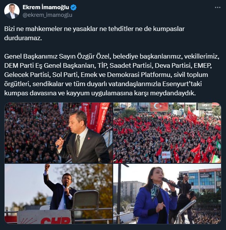Viewport: 226px width, 230px height.
Task: Click the red CHP banners behind the speaker
Action: pyautogui.click(x=95, y=116)
